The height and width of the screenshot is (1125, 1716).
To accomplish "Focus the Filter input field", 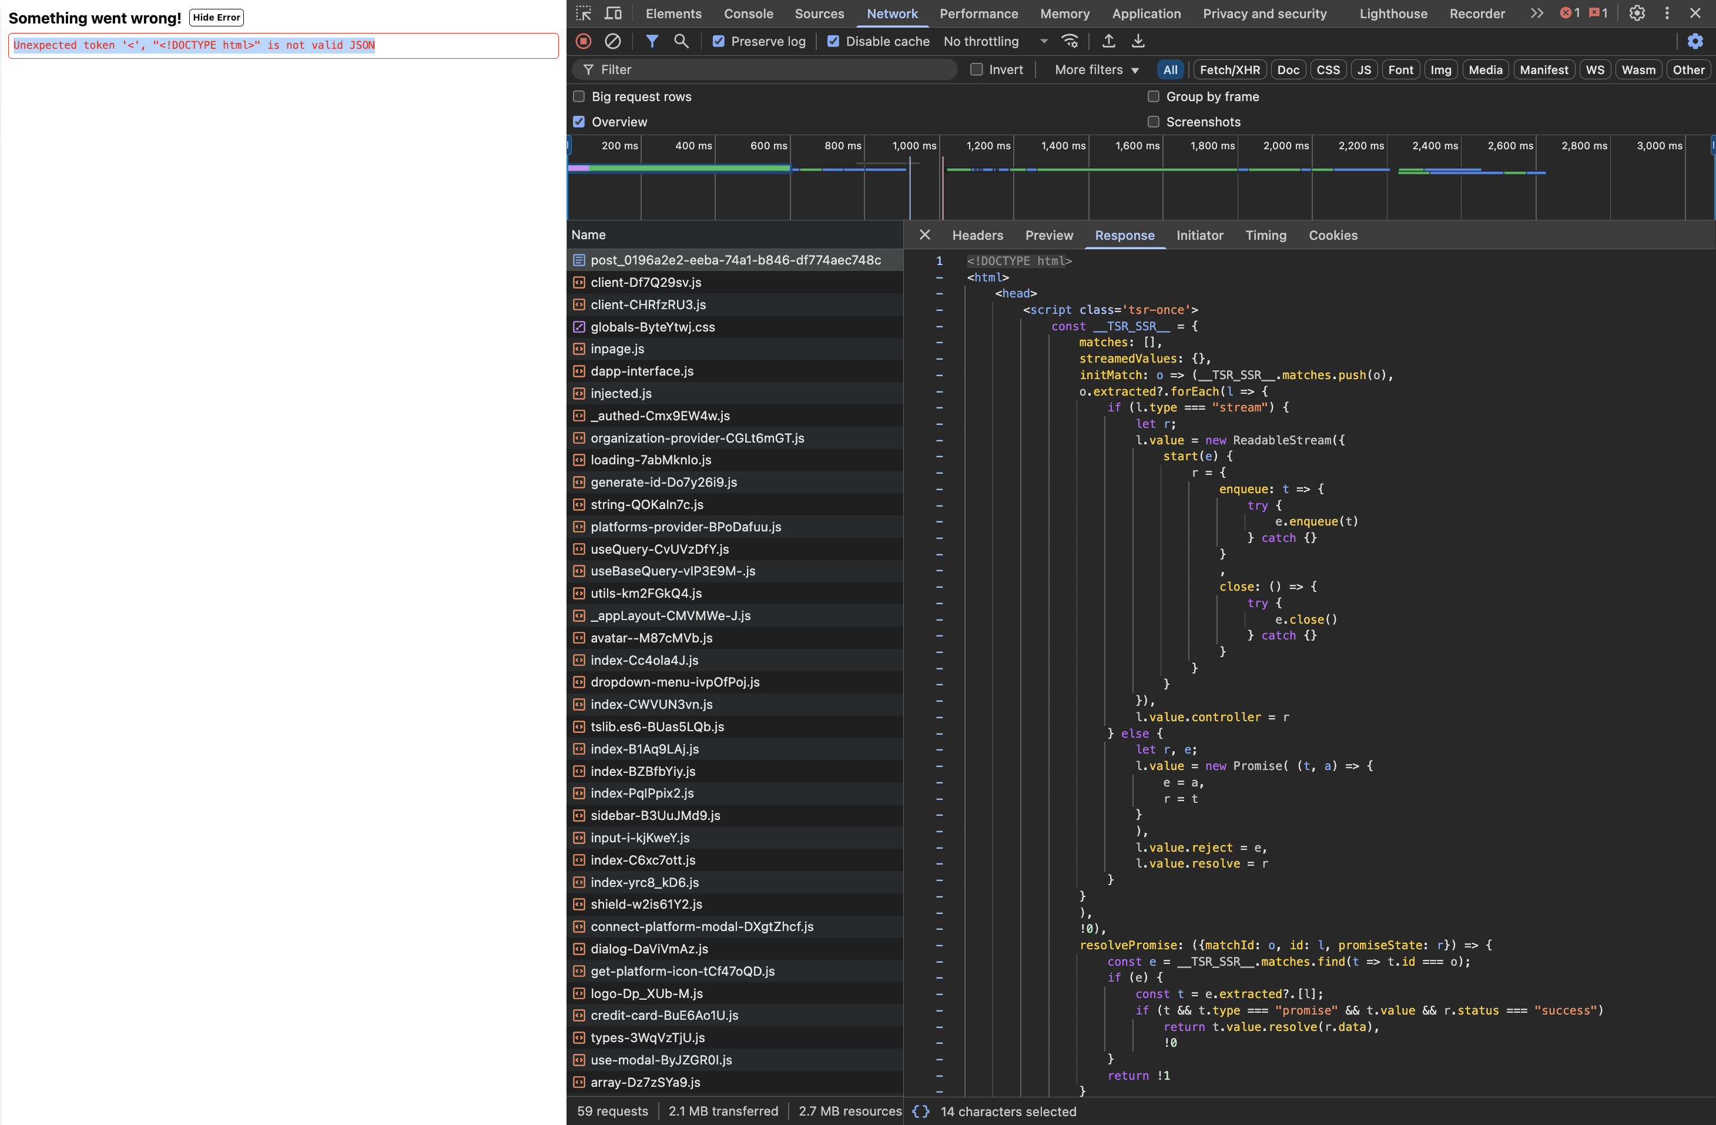I will pos(766,69).
